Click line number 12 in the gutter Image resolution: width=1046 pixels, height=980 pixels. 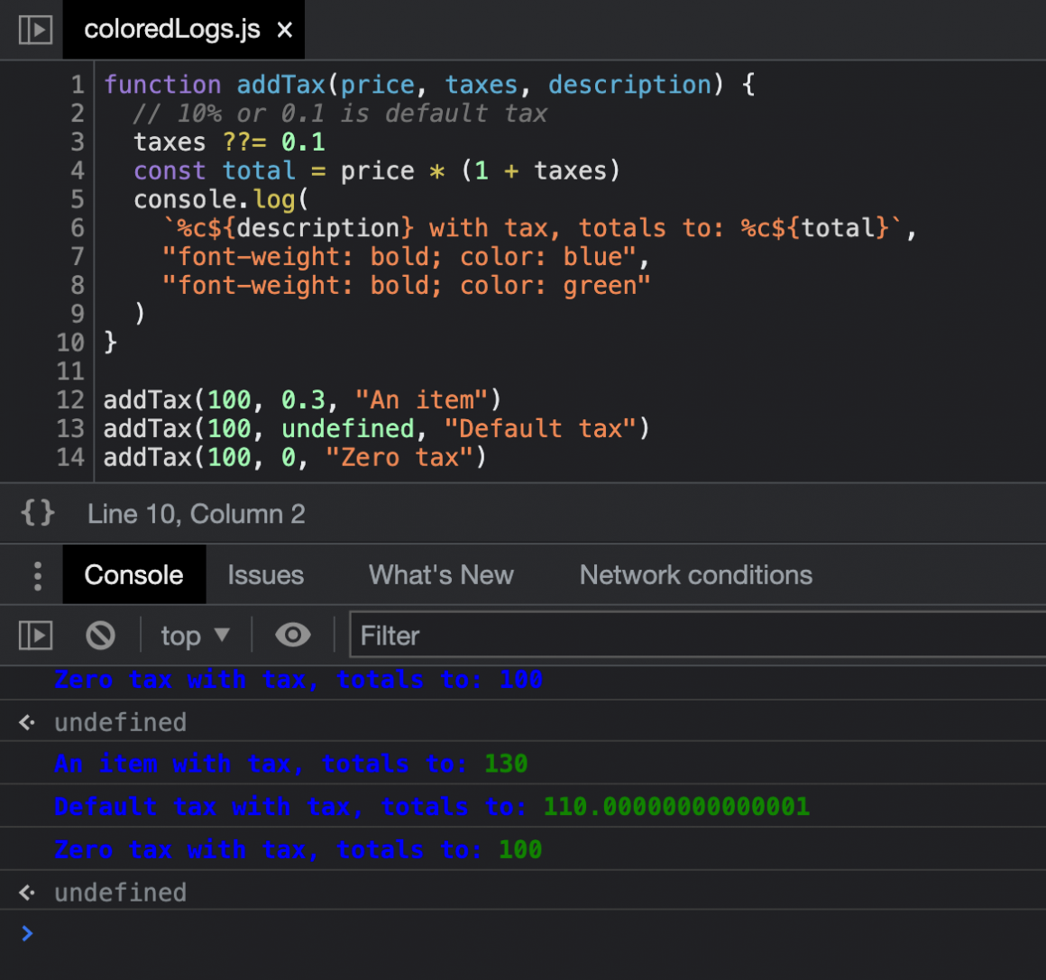point(70,399)
